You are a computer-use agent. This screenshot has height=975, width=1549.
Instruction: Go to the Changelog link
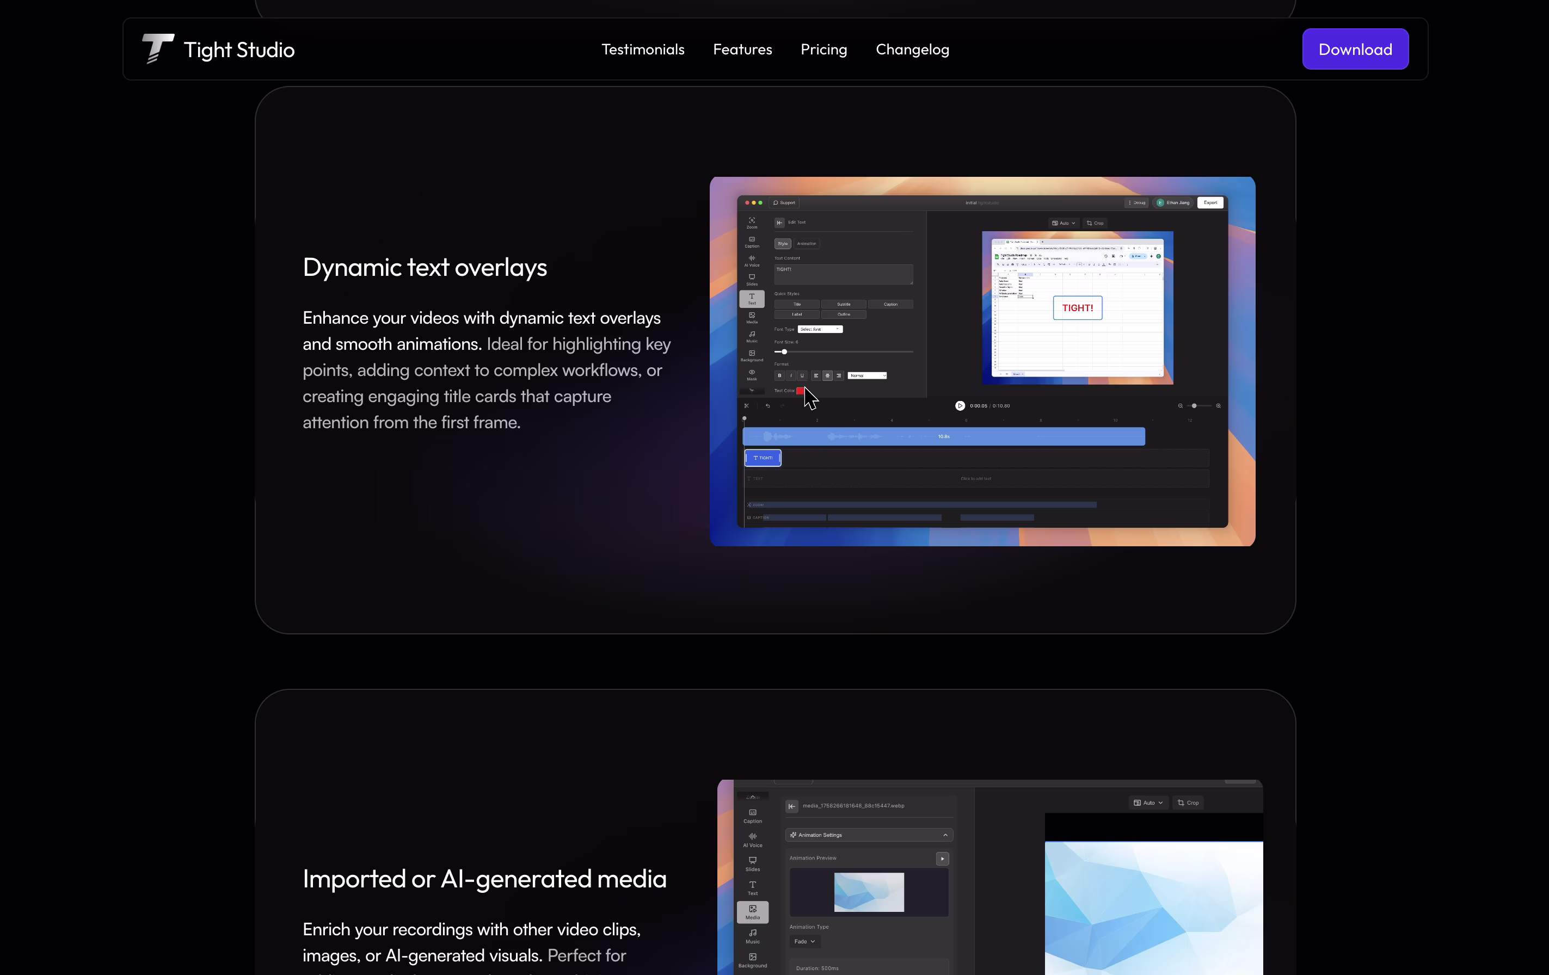[912, 50]
